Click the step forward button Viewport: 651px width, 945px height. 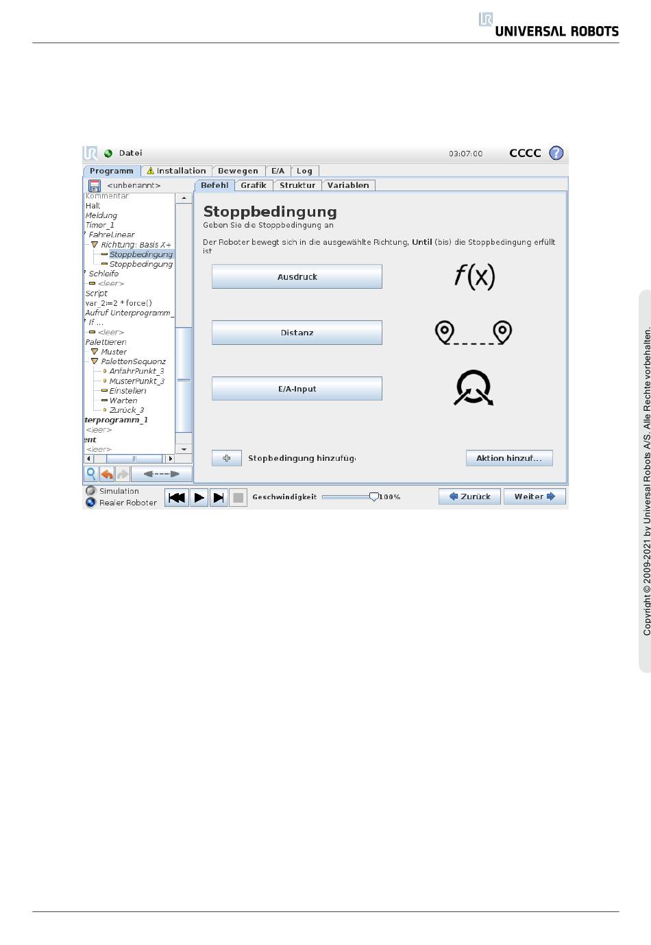point(219,498)
